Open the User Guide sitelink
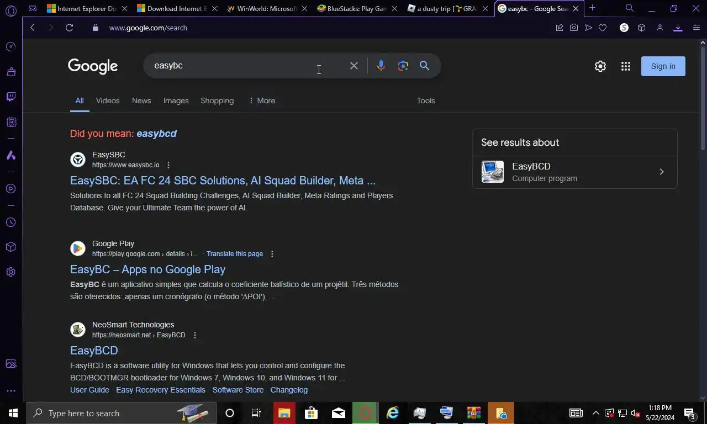707x424 pixels. (x=89, y=390)
